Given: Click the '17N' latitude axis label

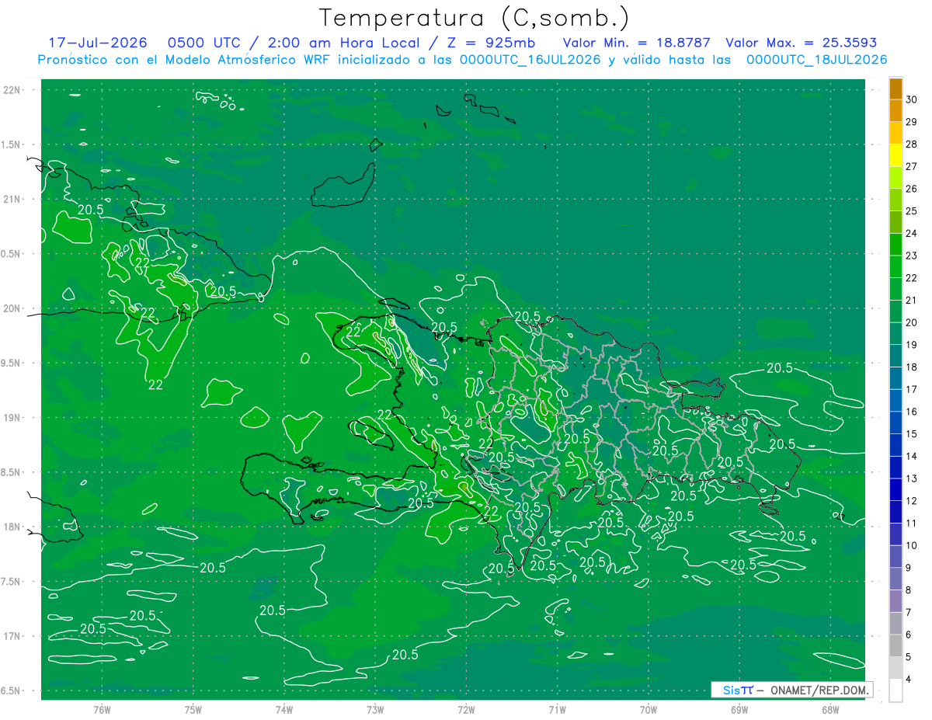Looking at the screenshot, I should [12, 636].
